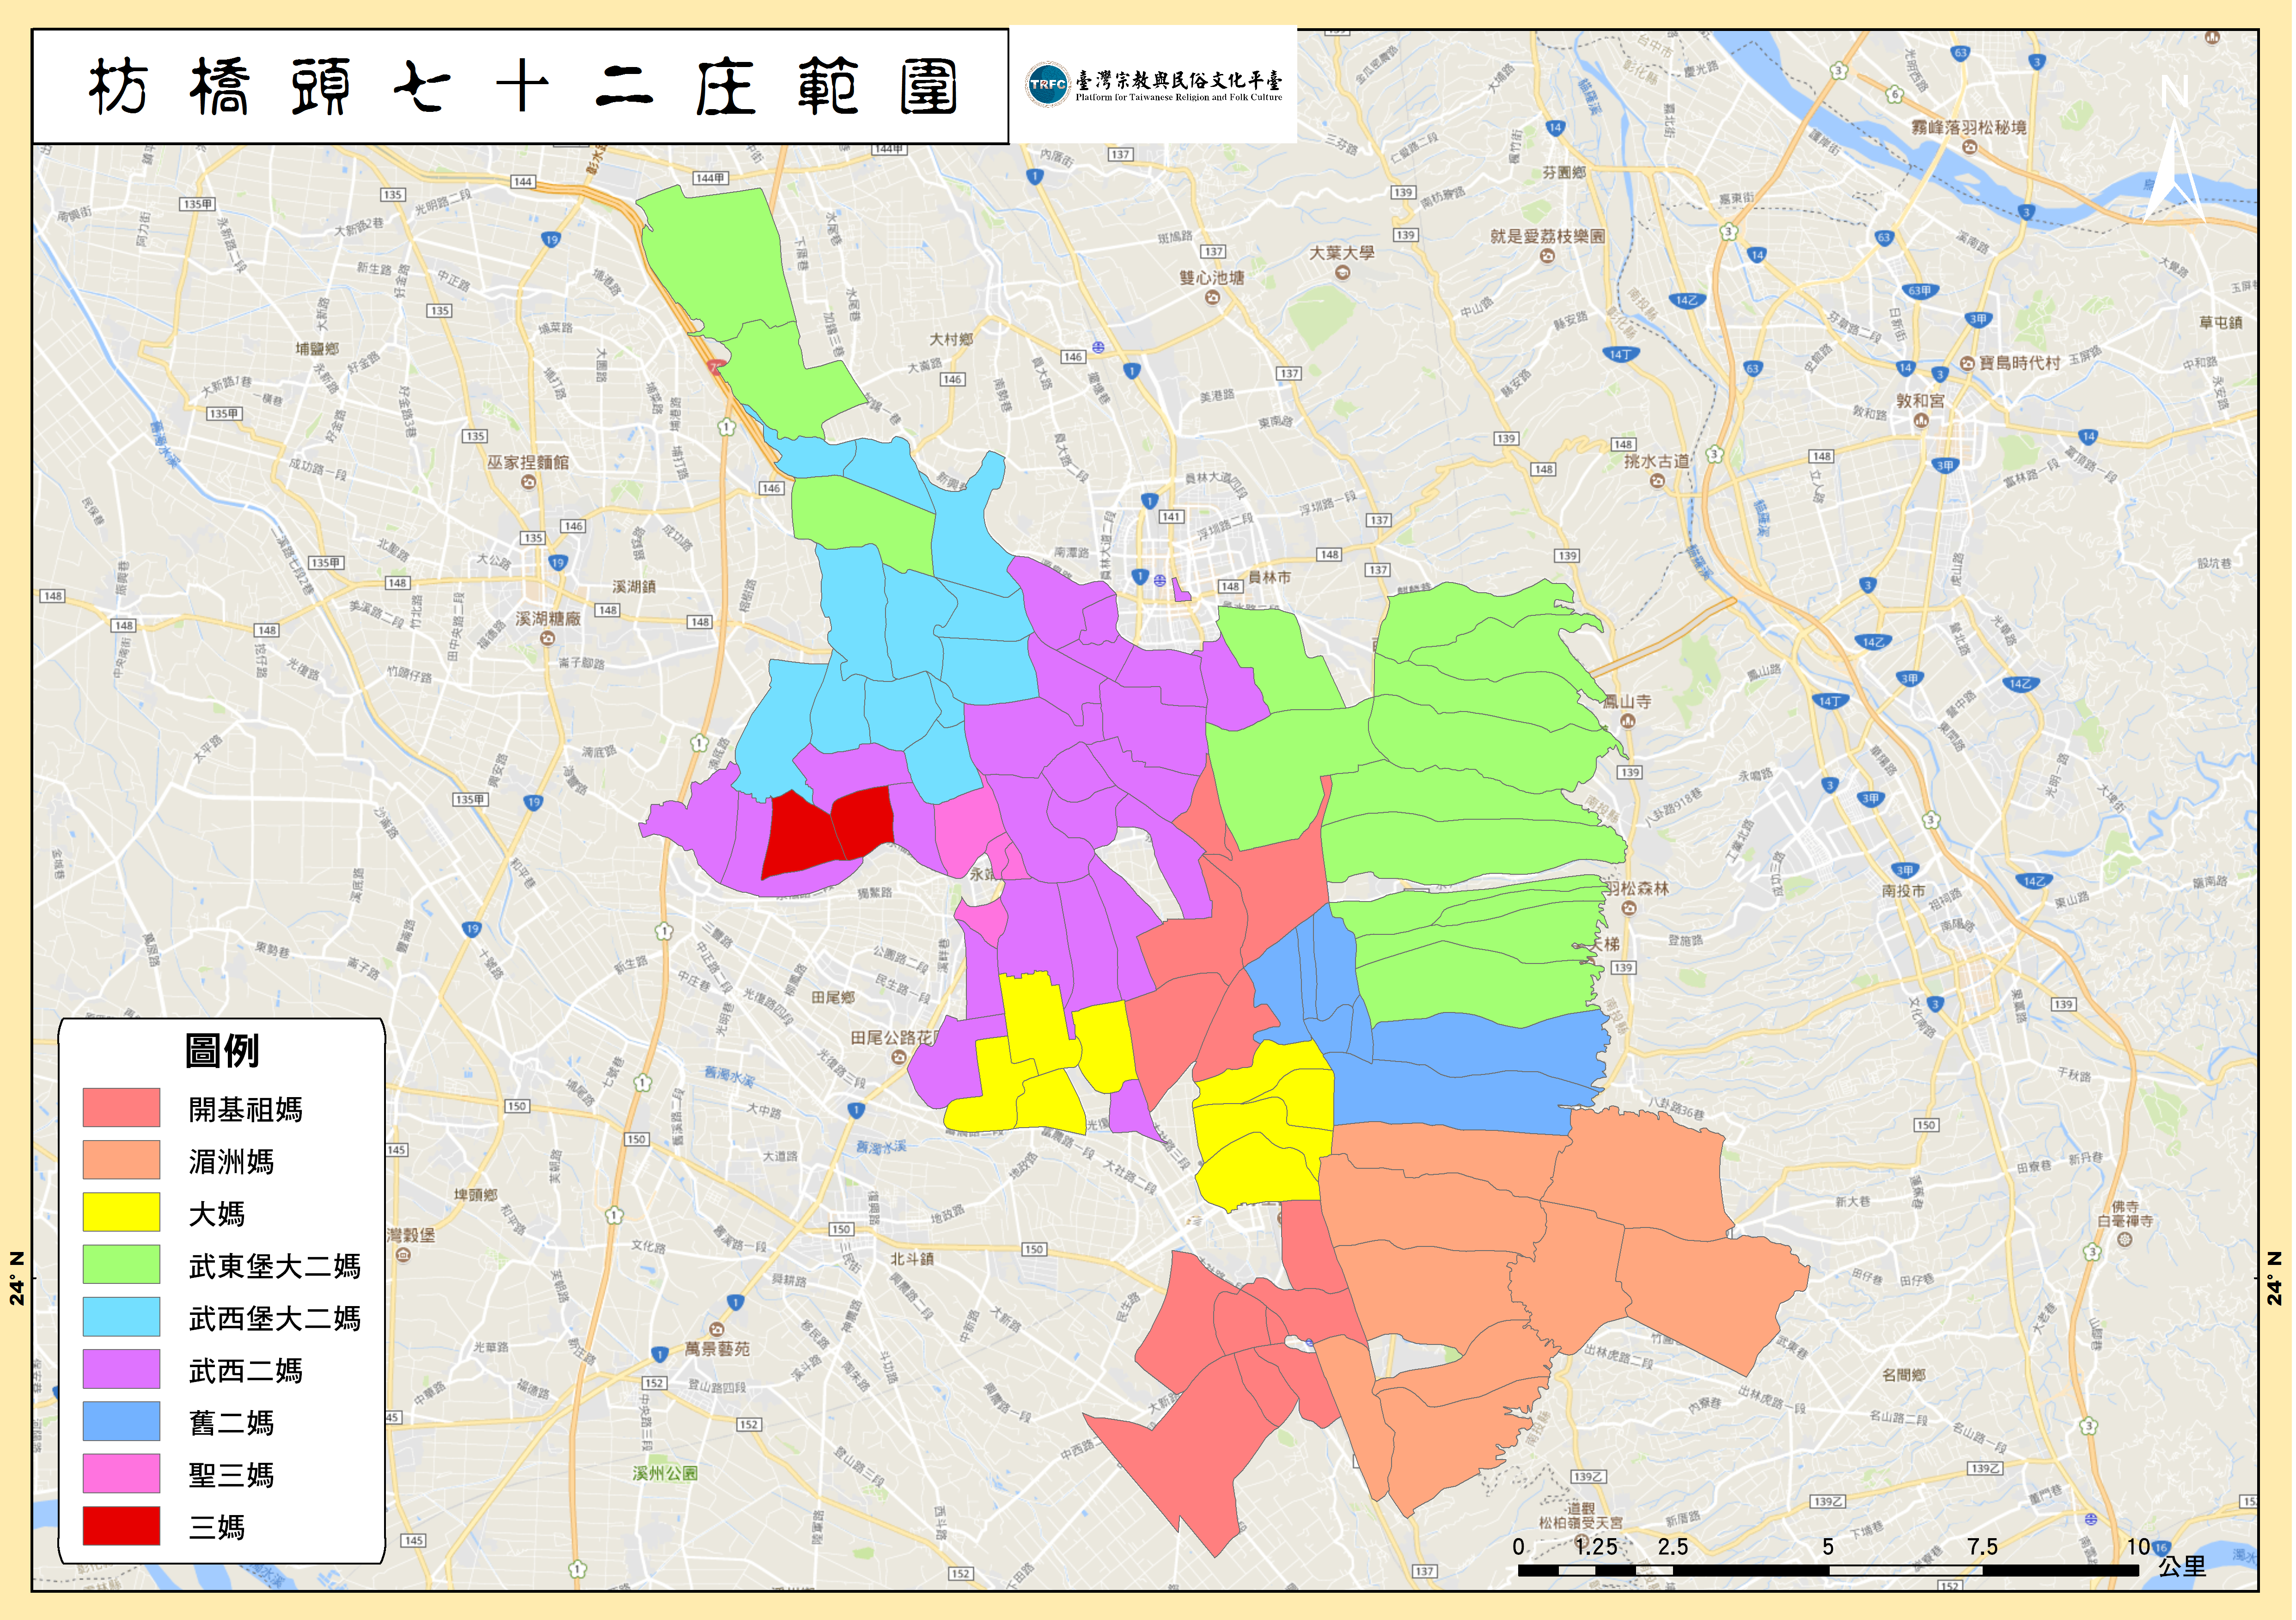2296x1620 pixels.
Task: Click the TRFC platform logo
Action: [1048, 85]
